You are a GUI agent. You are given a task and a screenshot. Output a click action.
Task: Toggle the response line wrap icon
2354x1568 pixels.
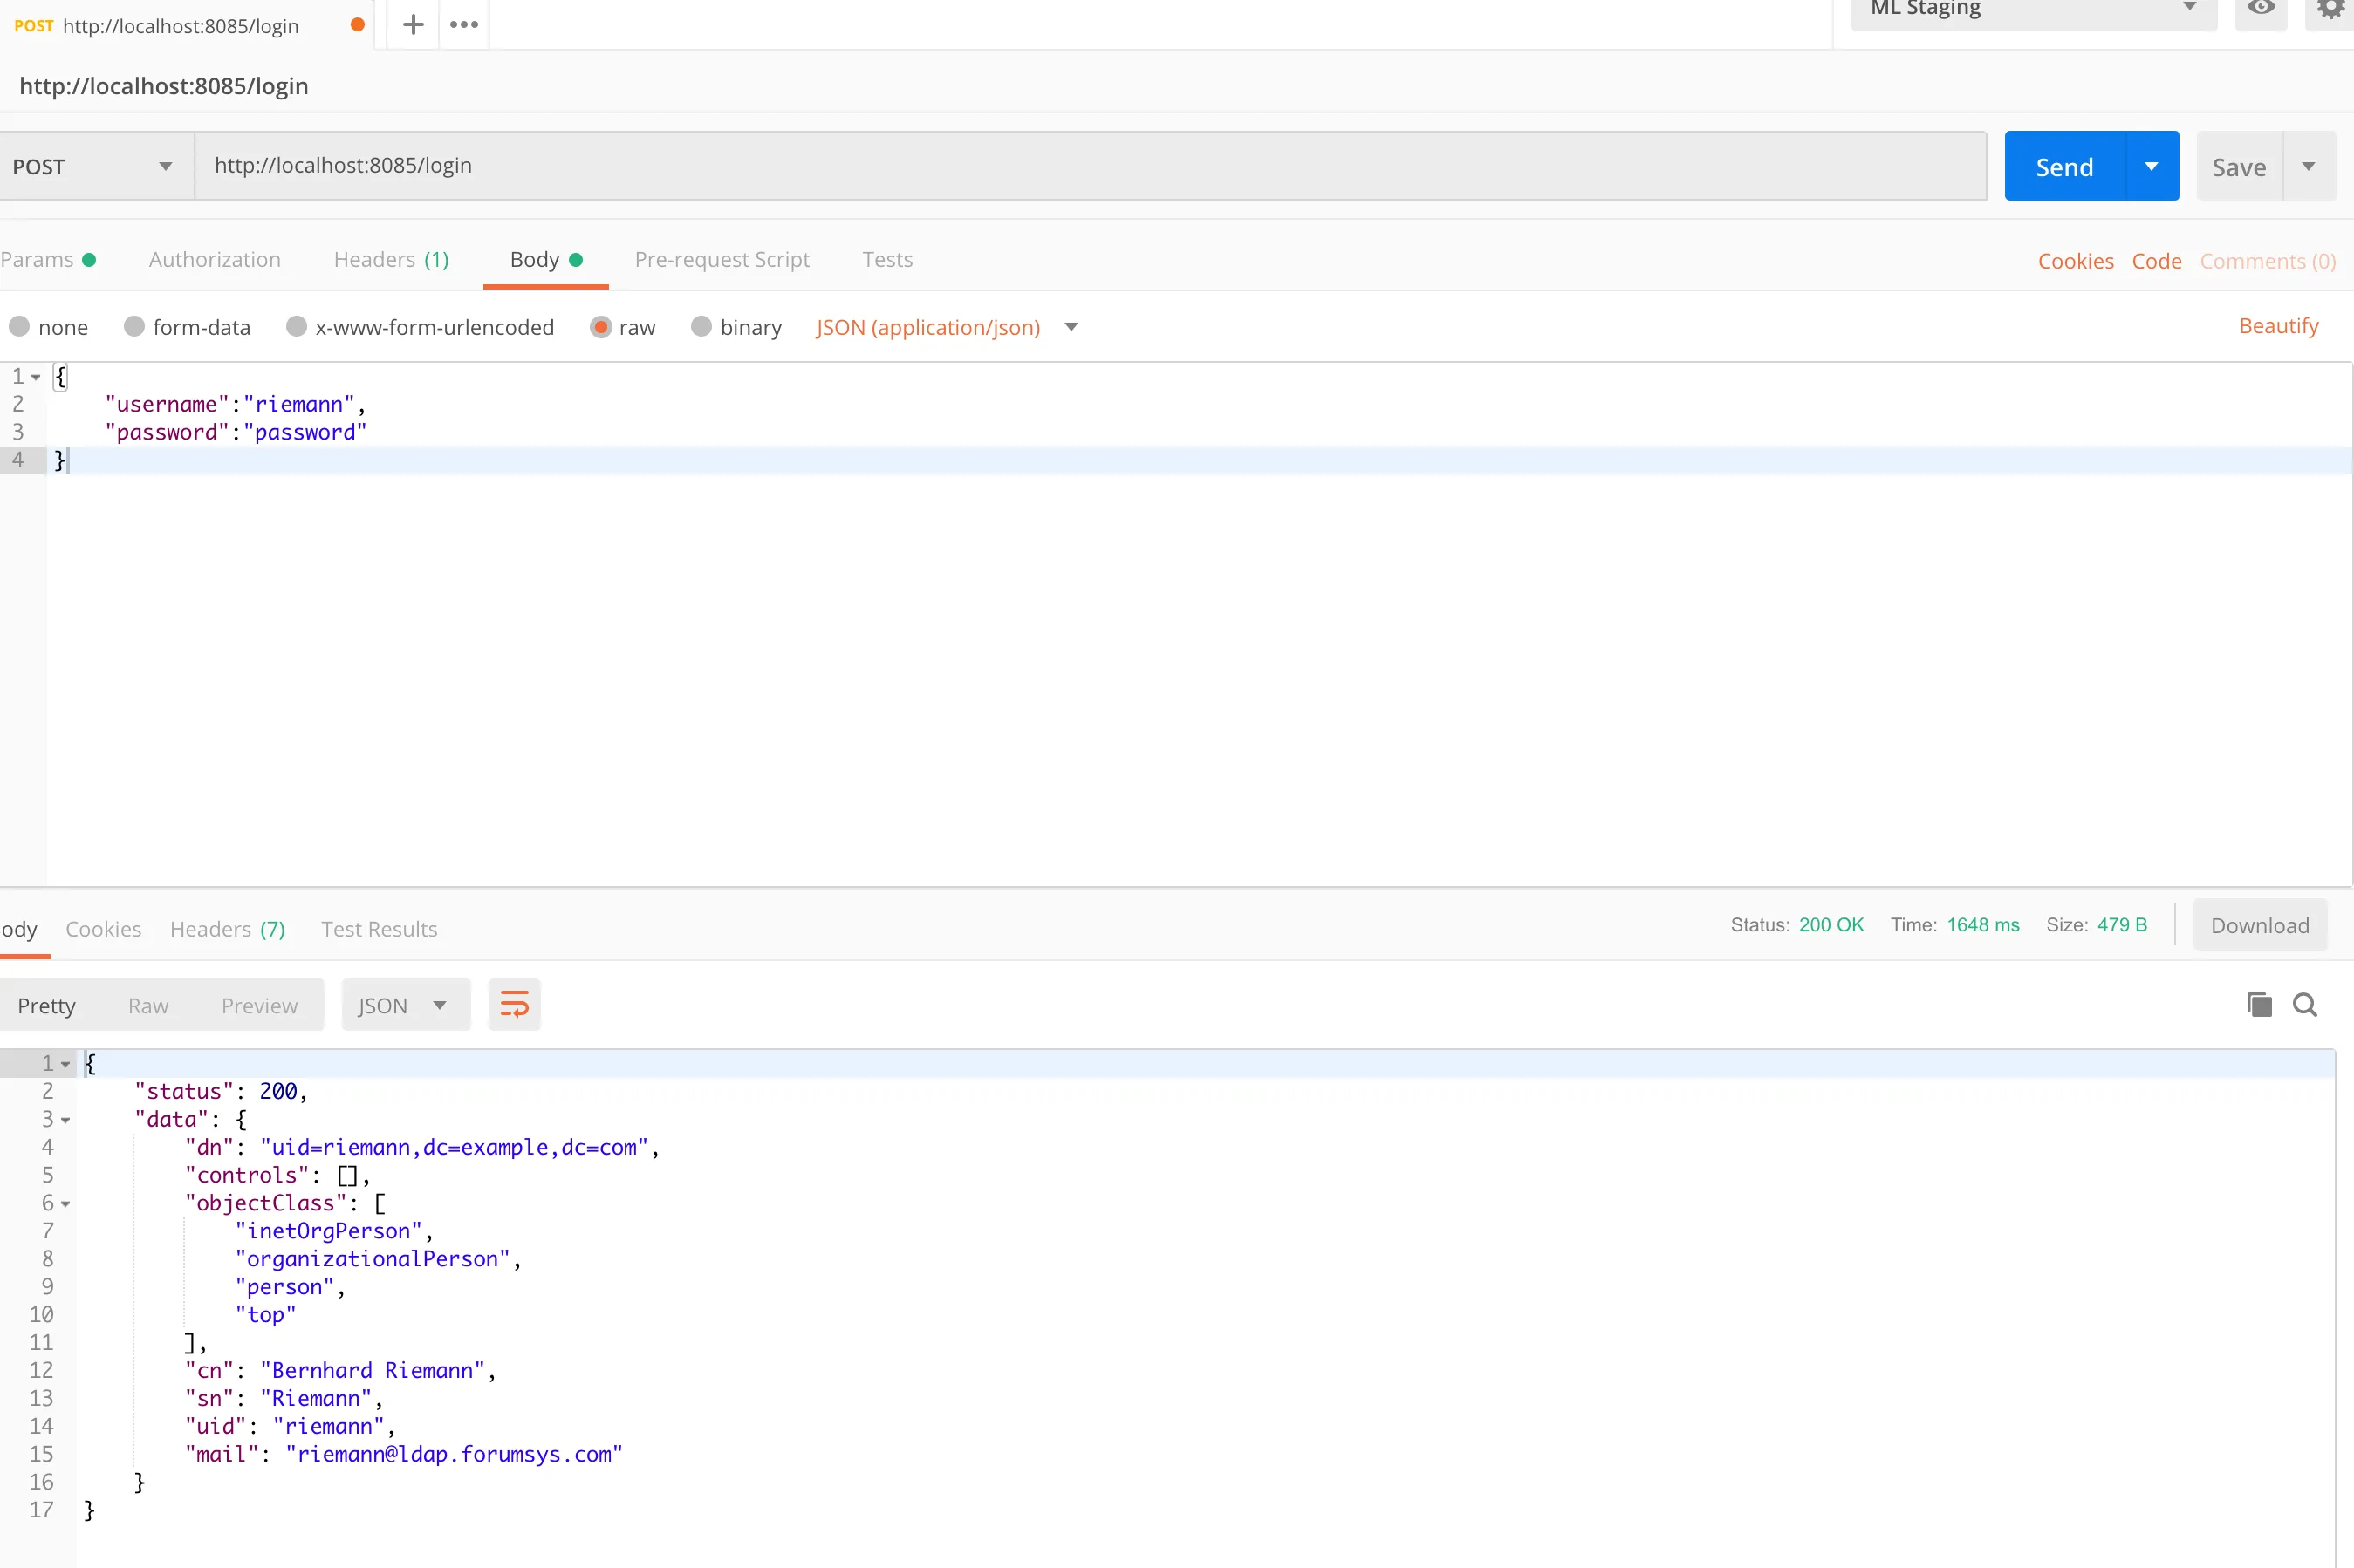[514, 1004]
